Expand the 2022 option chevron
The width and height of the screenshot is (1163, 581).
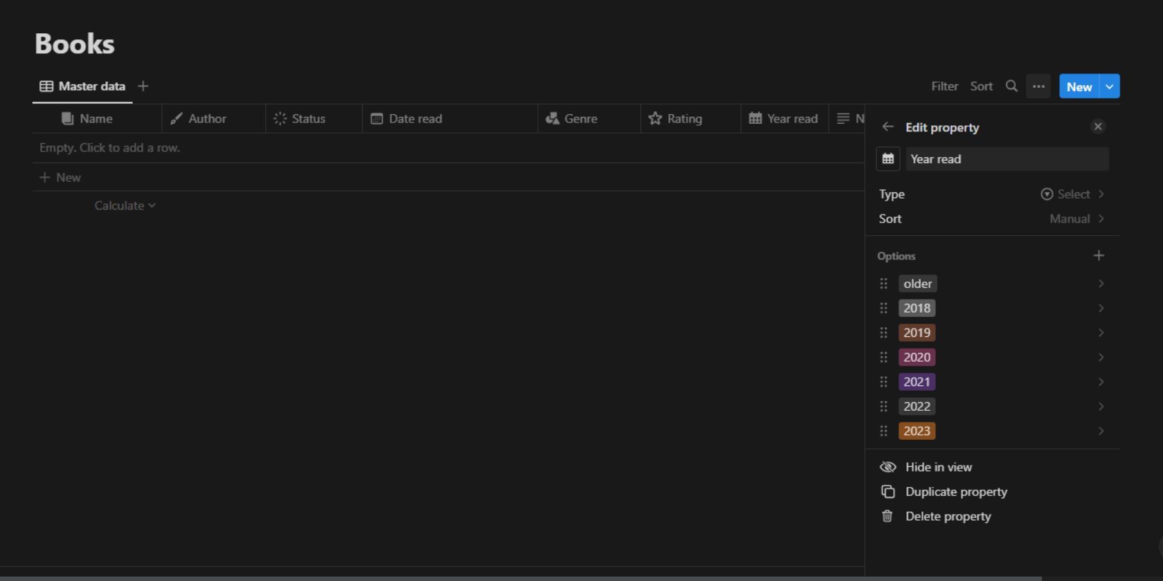click(1101, 407)
